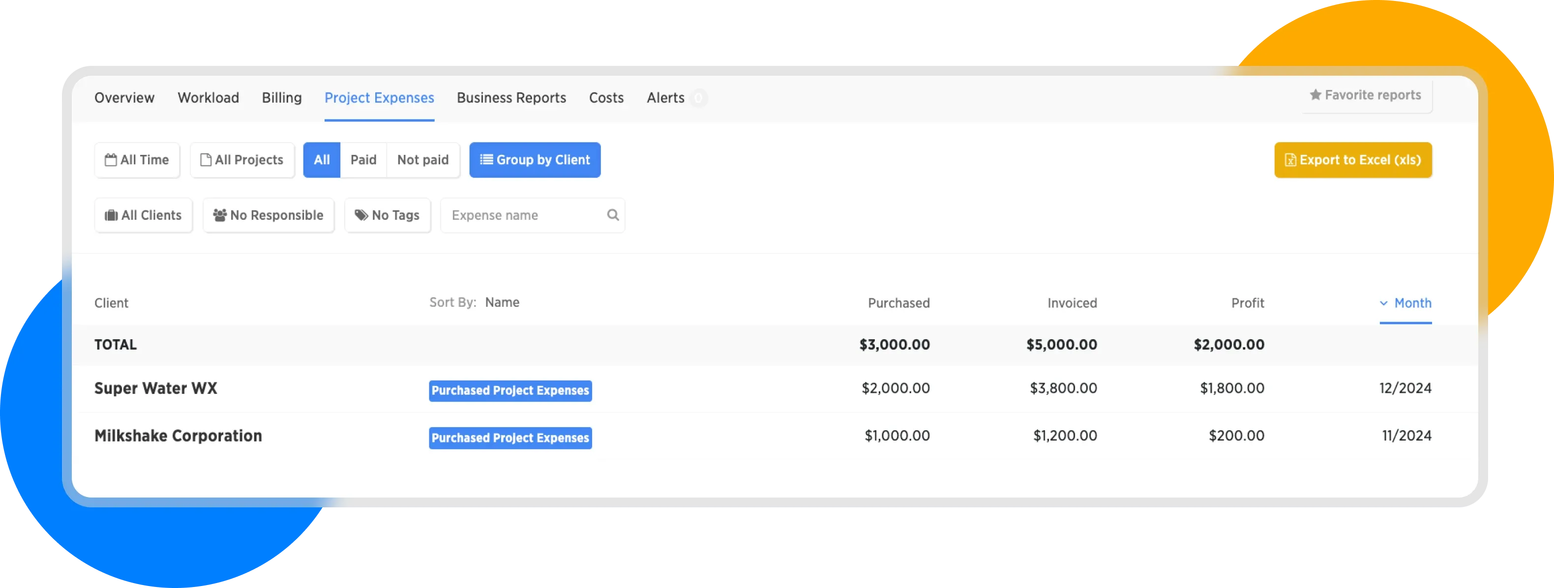Click the people icon on No Responsible
This screenshot has height=588, width=1554.
point(220,215)
